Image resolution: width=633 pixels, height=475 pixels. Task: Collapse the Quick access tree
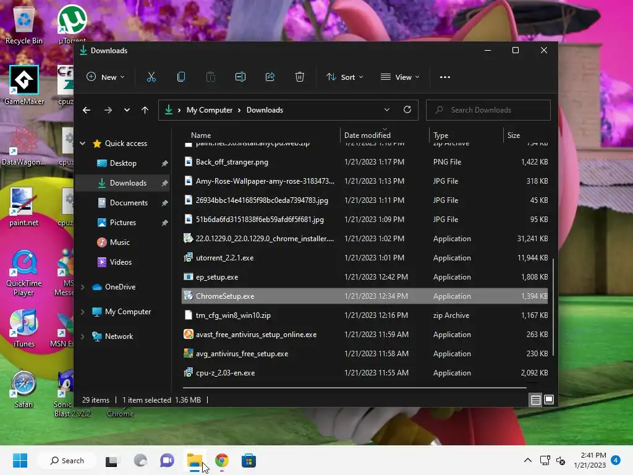[83, 143]
